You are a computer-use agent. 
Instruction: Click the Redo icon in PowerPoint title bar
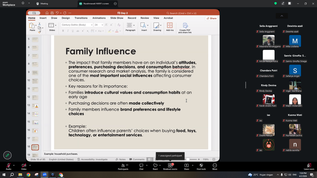(65, 13)
